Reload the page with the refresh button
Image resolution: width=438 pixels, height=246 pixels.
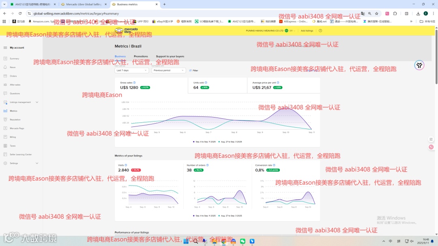(x=20, y=13)
